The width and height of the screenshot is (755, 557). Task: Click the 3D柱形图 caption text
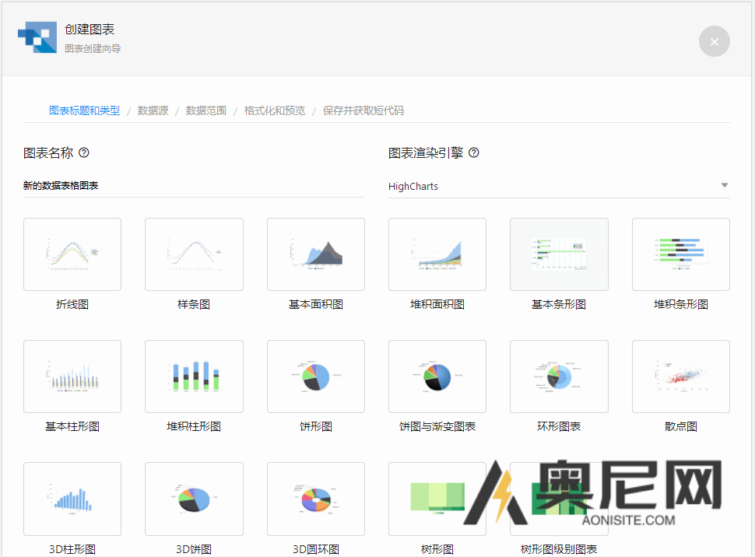pos(72,549)
